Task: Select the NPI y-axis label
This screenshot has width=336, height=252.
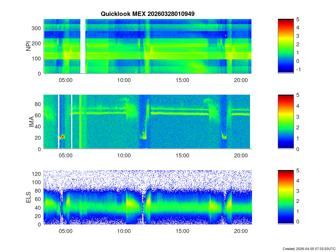Action: coord(28,46)
